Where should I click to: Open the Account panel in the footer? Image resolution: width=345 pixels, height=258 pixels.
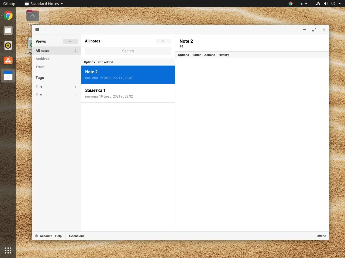(46, 236)
